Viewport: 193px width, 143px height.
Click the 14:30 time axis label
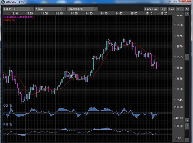click(x=89, y=13)
